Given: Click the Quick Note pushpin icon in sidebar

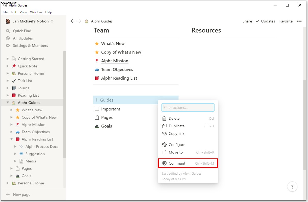Looking at the screenshot, I should tap(14, 66).
